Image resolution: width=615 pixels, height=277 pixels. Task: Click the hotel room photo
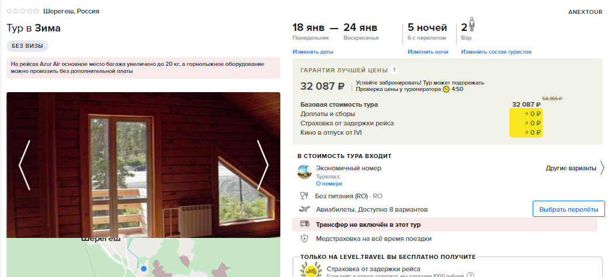[x=143, y=165]
